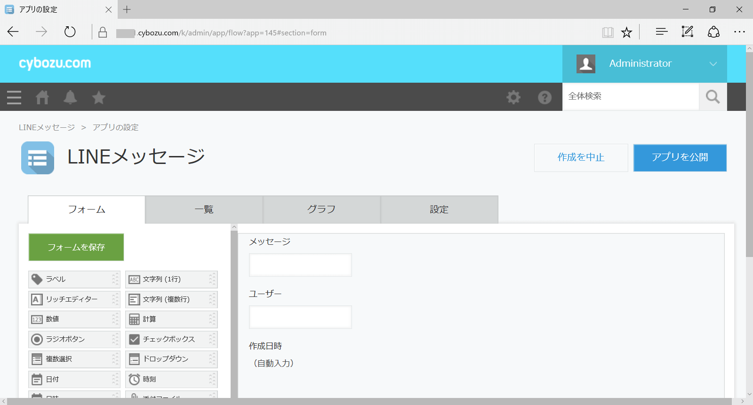Click the アプリの設定 breadcrumb text
Screen dimensions: 753x405
[x=115, y=127]
